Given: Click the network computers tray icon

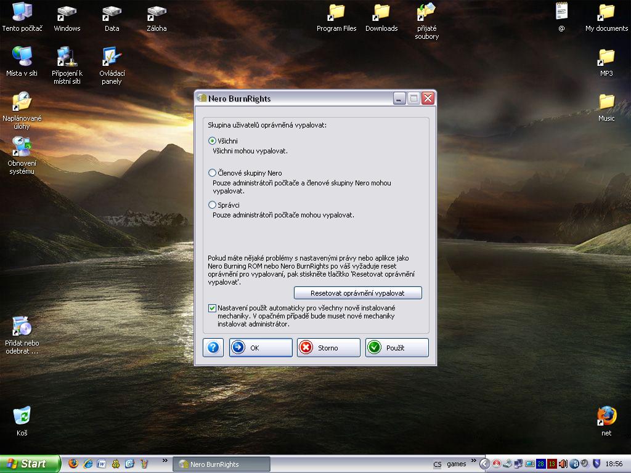Looking at the screenshot, I should [x=518, y=464].
